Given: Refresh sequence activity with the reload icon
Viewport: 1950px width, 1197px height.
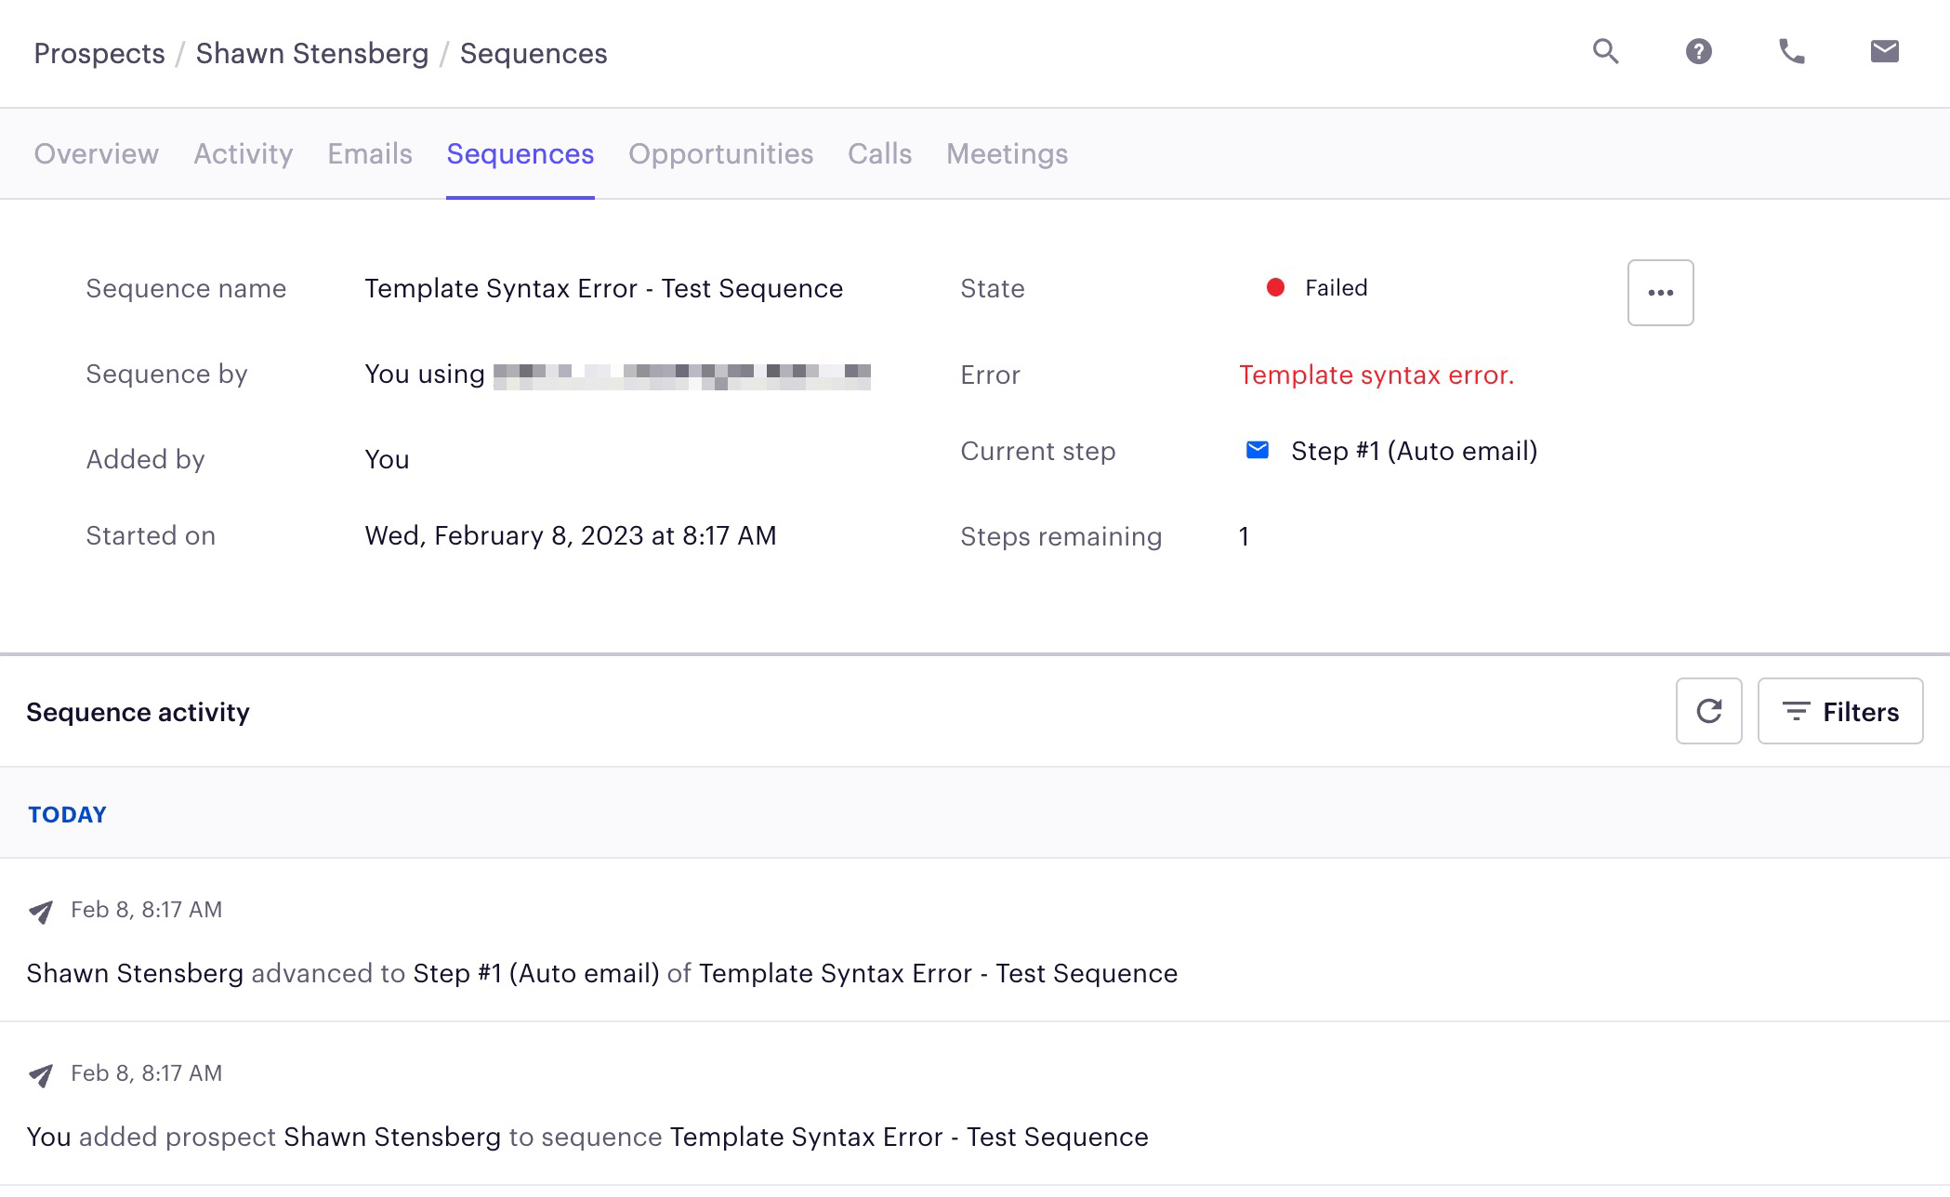Looking at the screenshot, I should pyautogui.click(x=1708, y=711).
